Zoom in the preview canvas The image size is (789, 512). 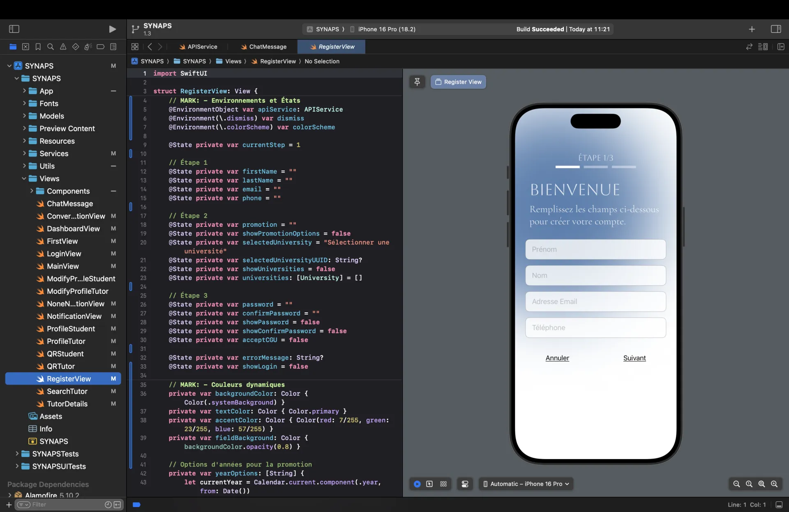point(774,484)
